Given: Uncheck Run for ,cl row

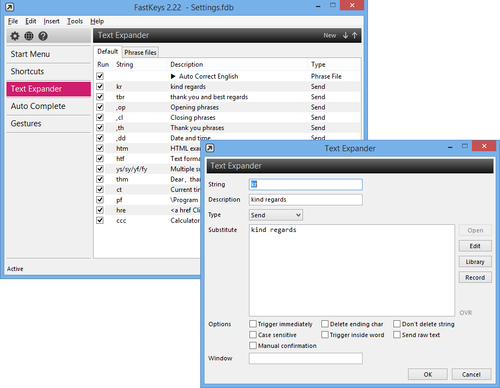Looking at the screenshot, I should [x=100, y=117].
